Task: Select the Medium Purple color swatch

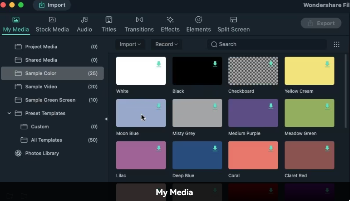Action: (x=253, y=113)
